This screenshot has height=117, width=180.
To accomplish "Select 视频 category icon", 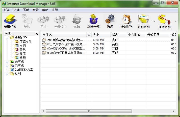I will click(16, 58).
